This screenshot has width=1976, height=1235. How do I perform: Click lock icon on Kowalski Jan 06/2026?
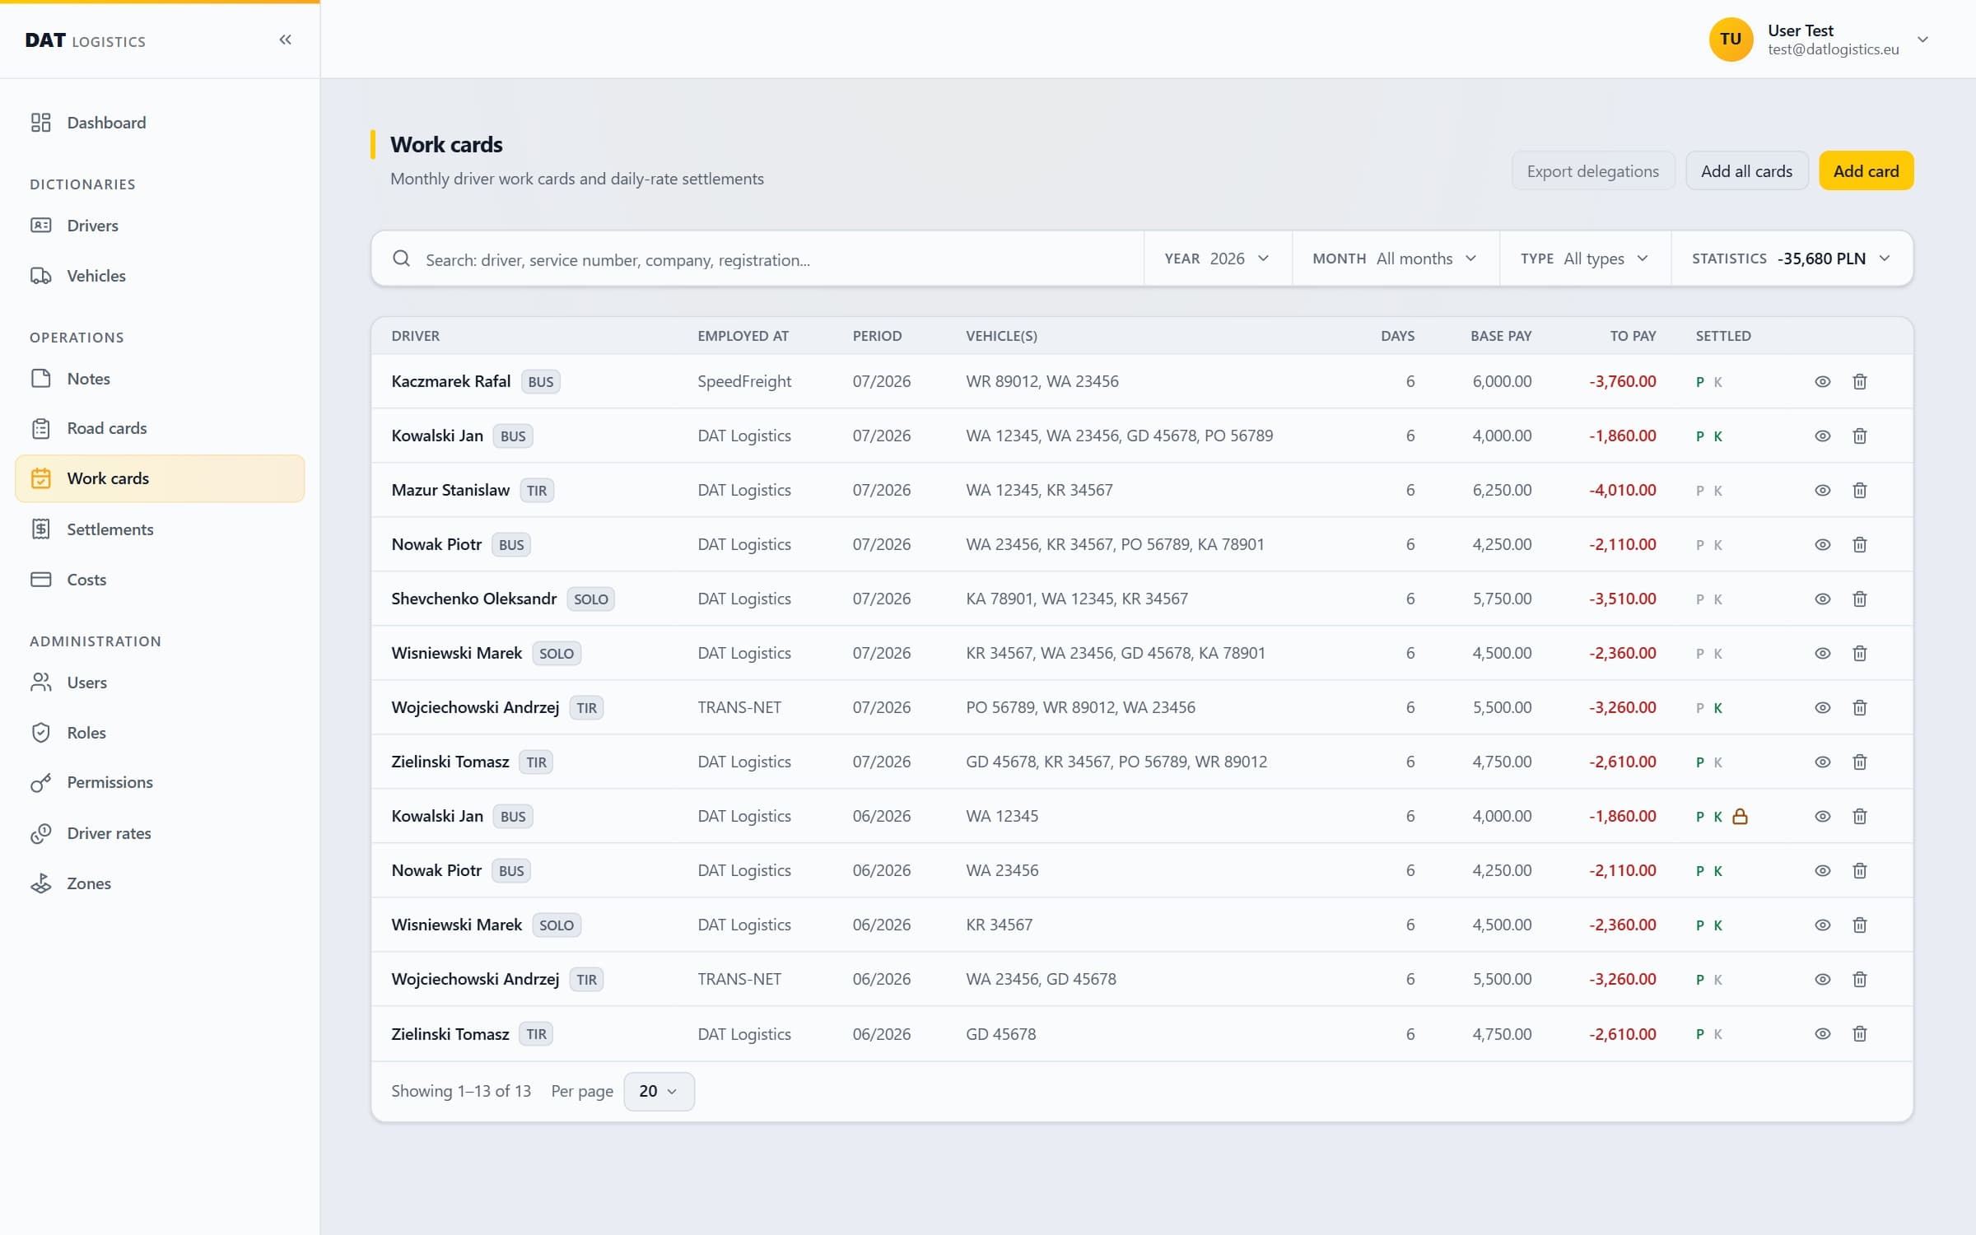1740,816
